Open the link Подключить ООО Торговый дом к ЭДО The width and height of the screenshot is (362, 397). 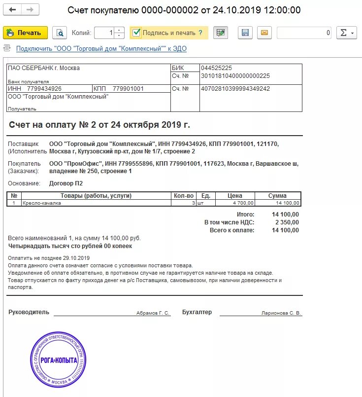pyautogui.click(x=101, y=49)
